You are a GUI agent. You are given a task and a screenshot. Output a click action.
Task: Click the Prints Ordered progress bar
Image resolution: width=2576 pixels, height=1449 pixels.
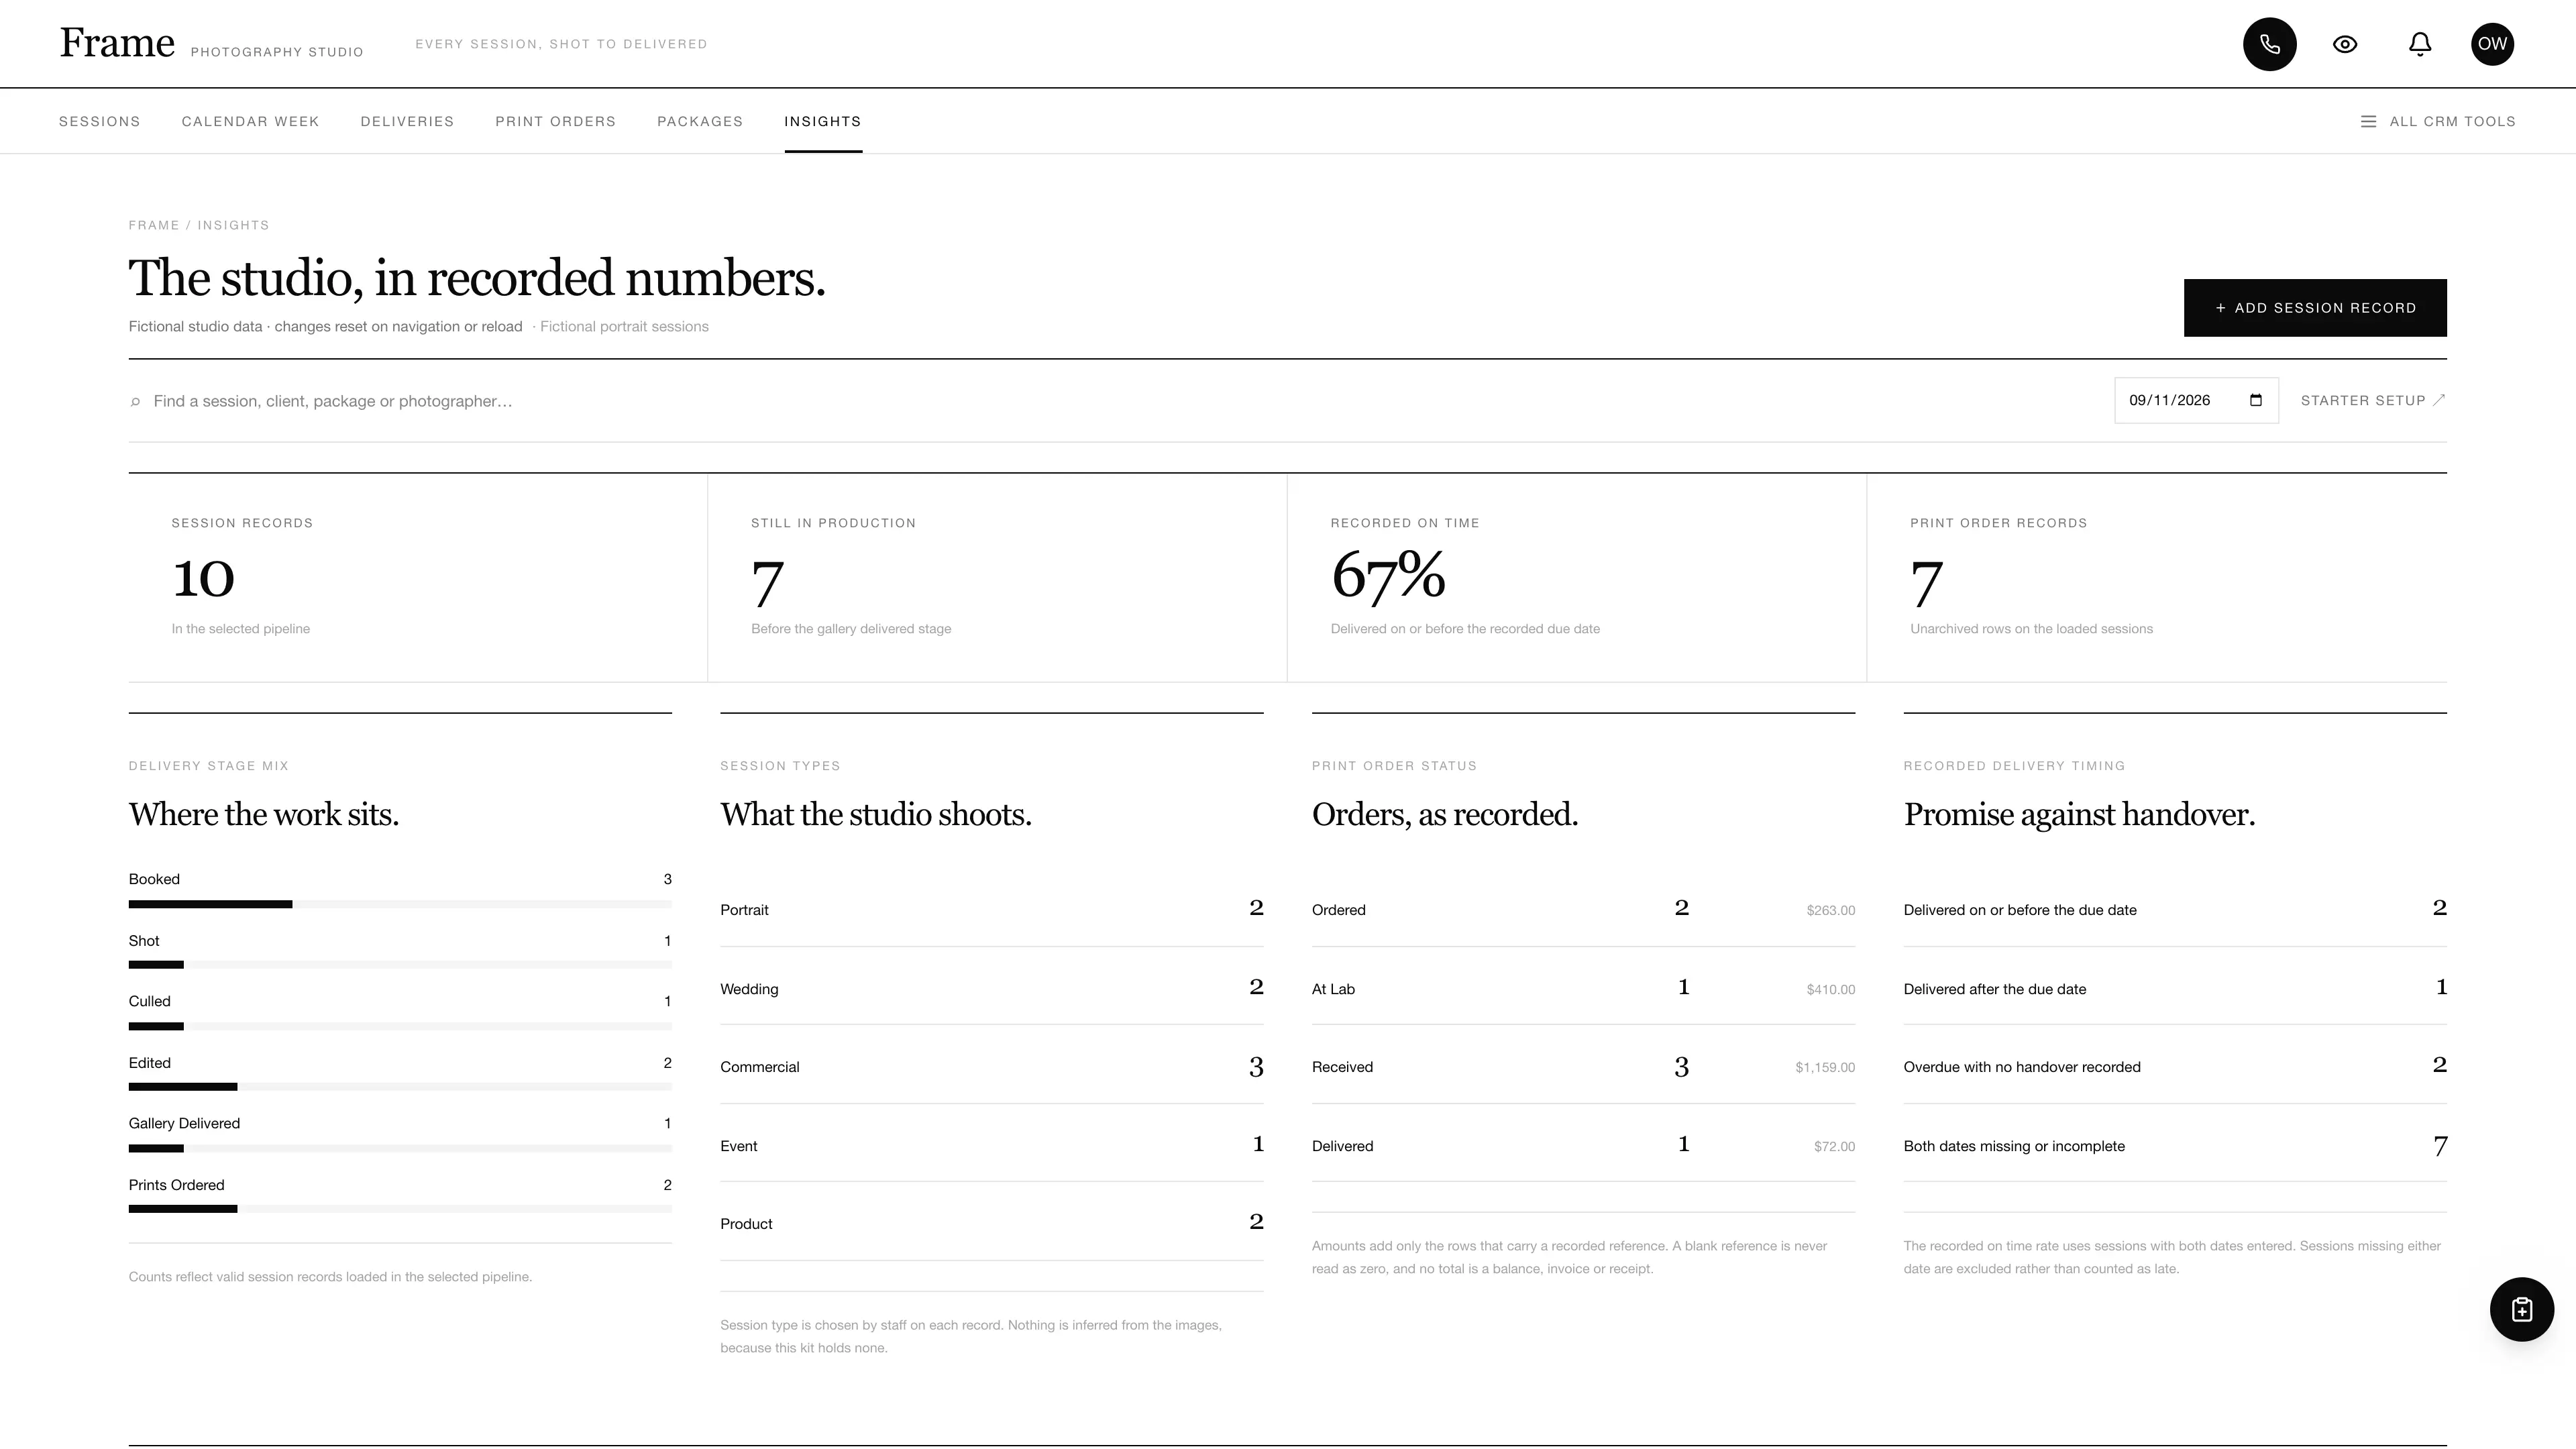pos(400,1208)
